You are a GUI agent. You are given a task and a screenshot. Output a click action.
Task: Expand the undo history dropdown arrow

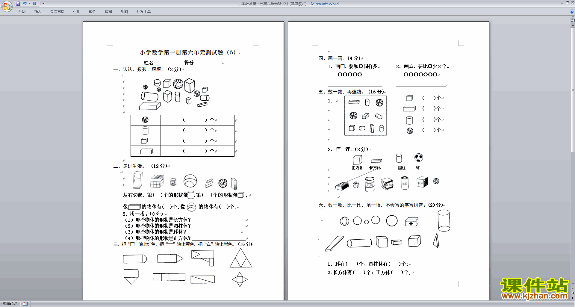pyautogui.click(x=29, y=4)
